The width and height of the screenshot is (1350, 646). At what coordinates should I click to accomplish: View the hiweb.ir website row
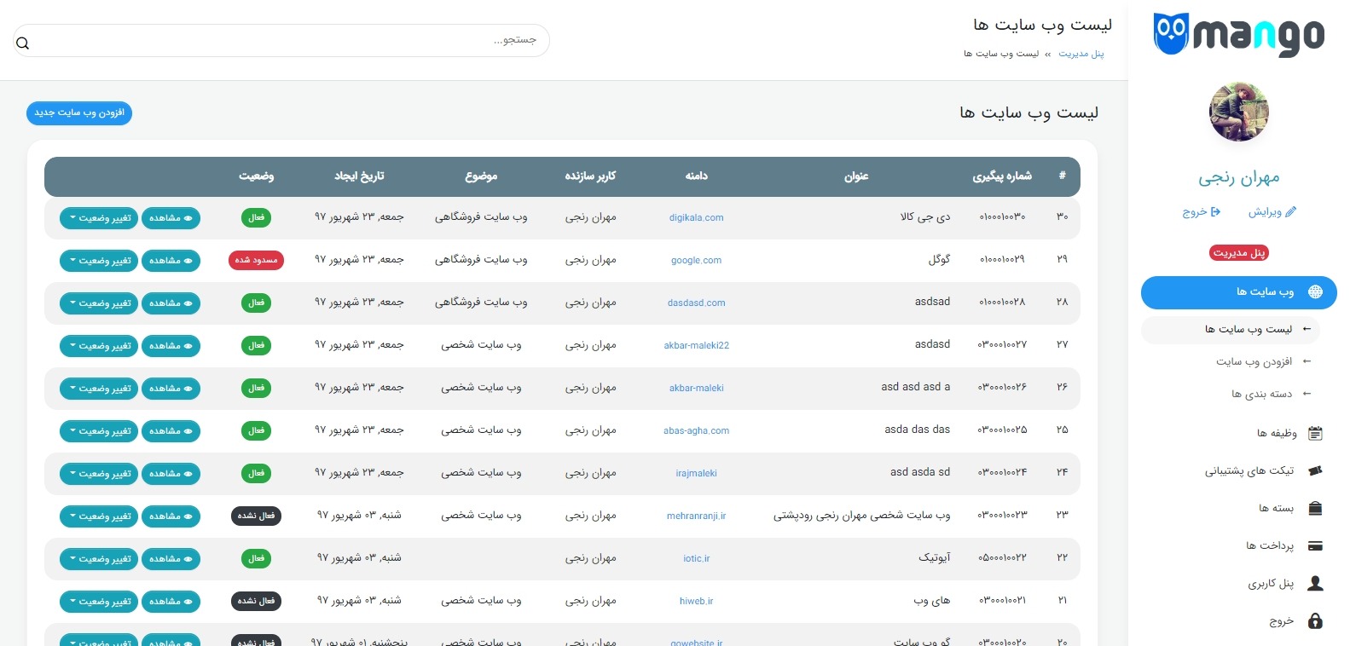click(x=171, y=602)
